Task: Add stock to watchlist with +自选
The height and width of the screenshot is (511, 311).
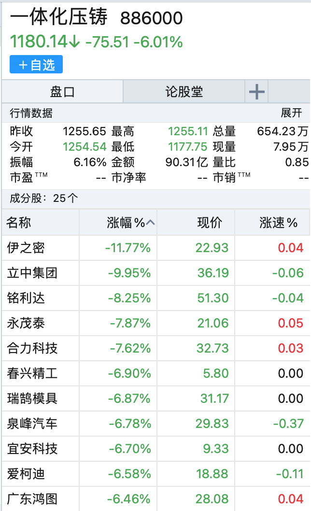Action: click(x=36, y=65)
